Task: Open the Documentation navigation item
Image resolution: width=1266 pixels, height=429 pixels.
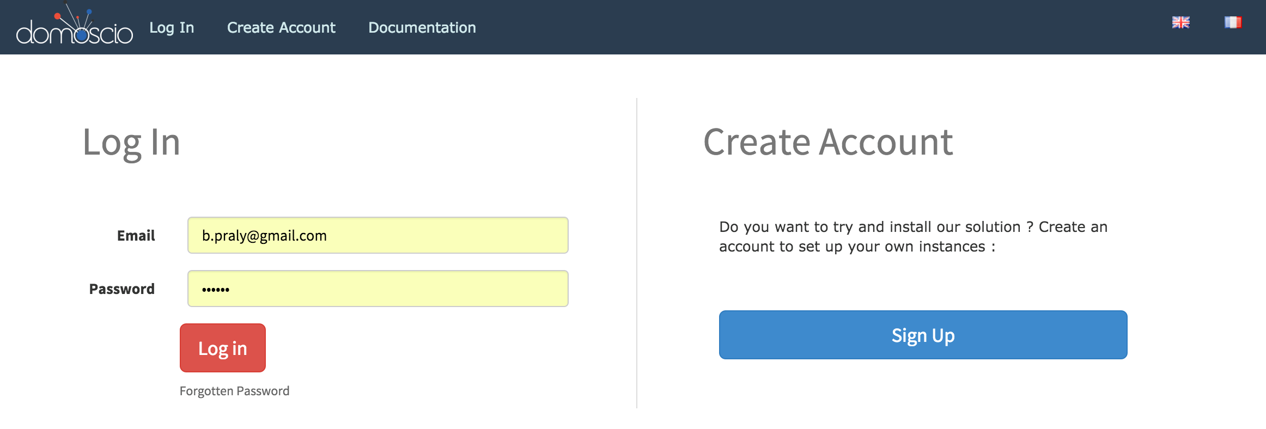Action: [x=422, y=28]
